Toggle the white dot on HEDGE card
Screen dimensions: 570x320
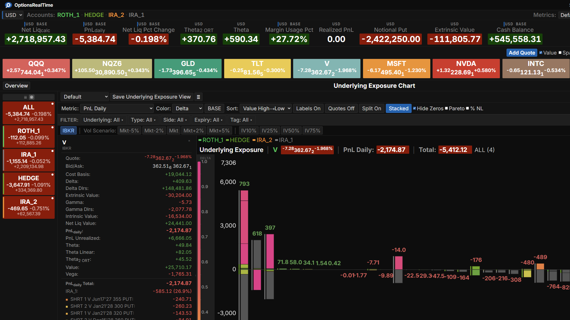pyautogui.click(x=53, y=174)
